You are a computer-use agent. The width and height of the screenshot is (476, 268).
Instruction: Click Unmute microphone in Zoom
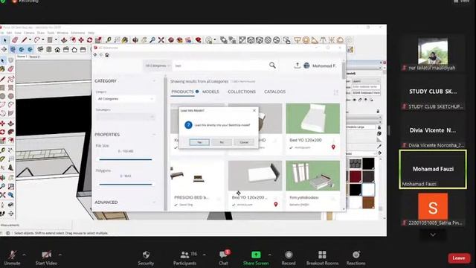click(12, 258)
